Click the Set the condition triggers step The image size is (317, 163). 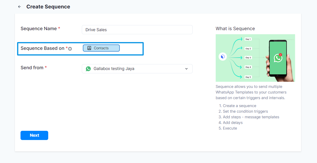(245, 111)
